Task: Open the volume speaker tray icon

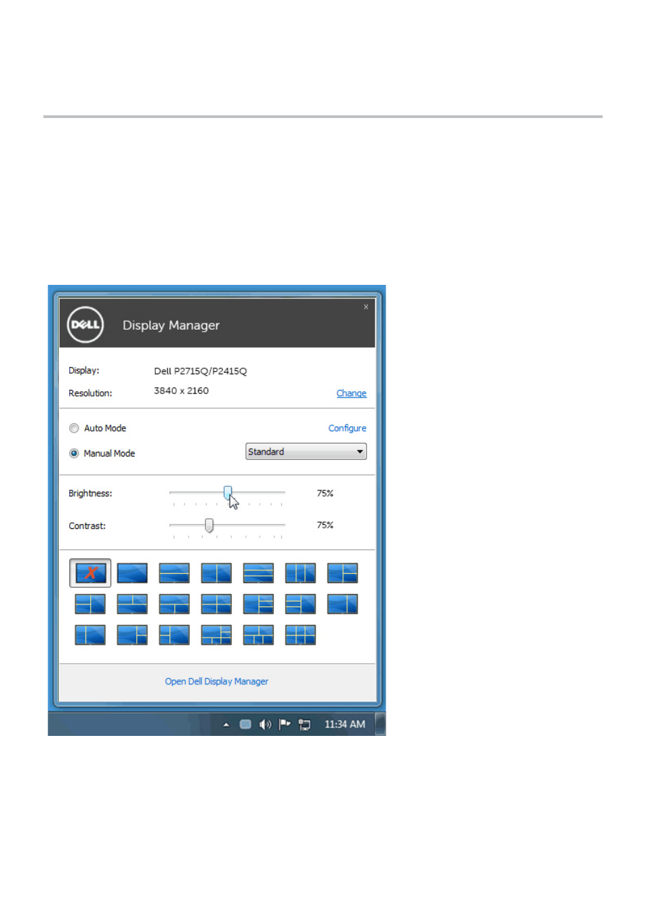Action: coord(265,724)
